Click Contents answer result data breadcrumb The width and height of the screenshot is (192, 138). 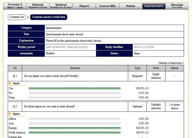49,17
